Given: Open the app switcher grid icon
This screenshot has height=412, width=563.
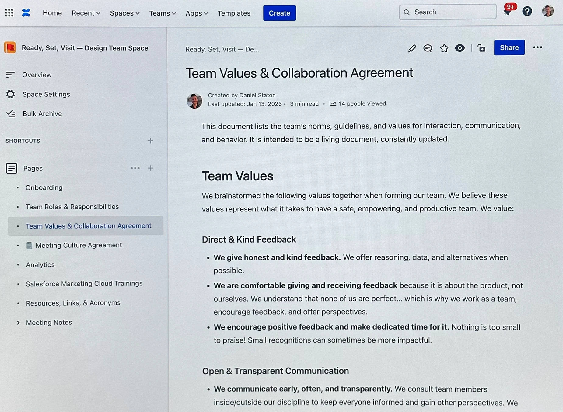Looking at the screenshot, I should pyautogui.click(x=9, y=12).
